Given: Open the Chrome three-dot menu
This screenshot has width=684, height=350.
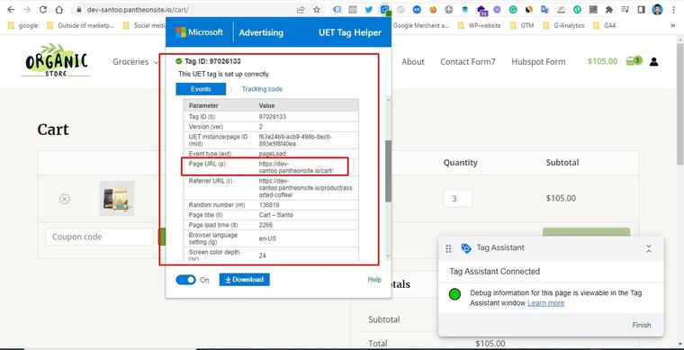Looking at the screenshot, I should tap(674, 10).
